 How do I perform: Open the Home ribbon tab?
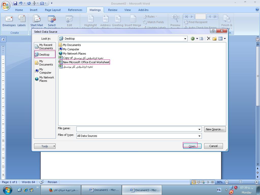tap(19, 10)
